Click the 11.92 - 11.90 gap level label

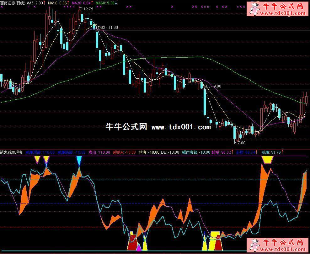point(108,28)
